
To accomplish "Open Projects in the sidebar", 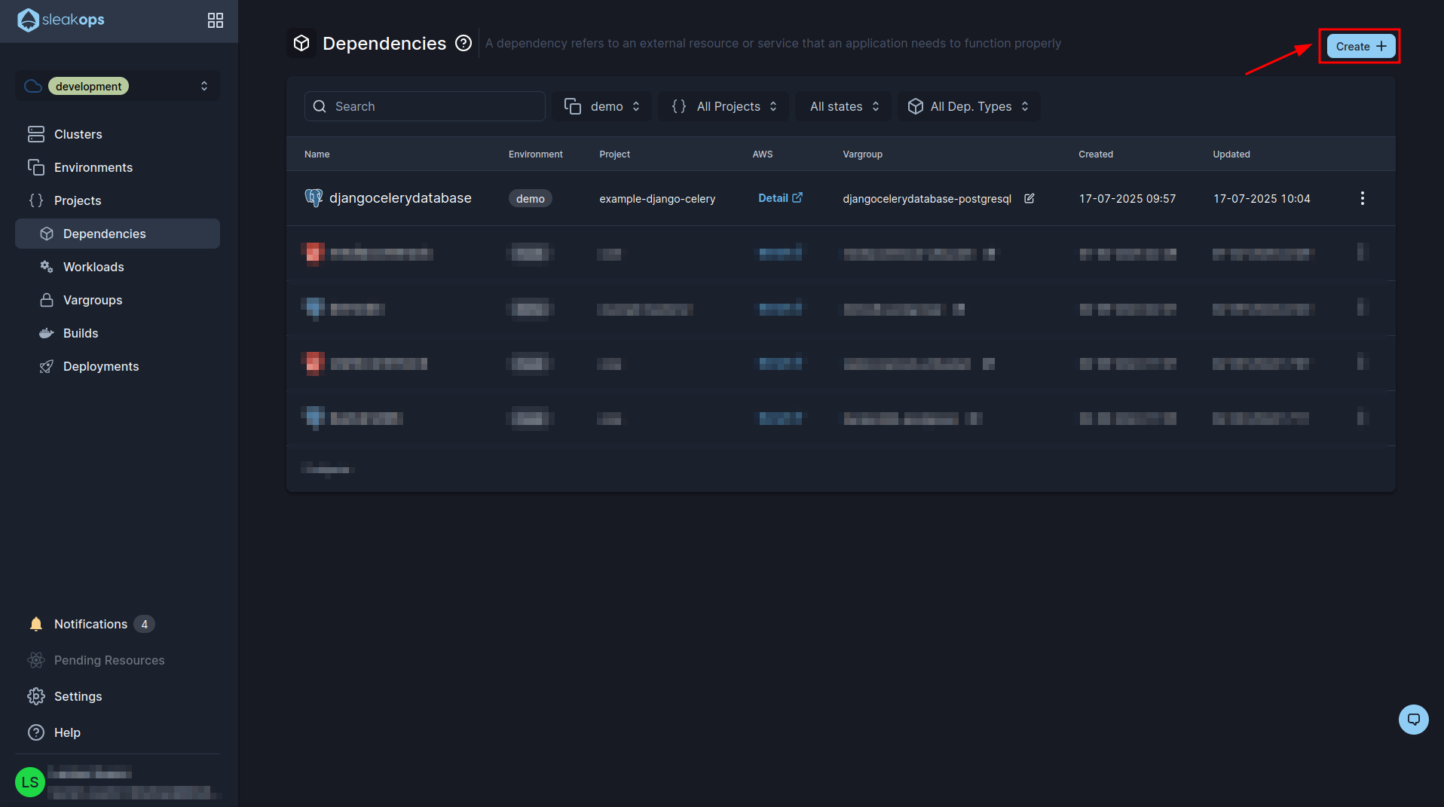I will (118, 200).
